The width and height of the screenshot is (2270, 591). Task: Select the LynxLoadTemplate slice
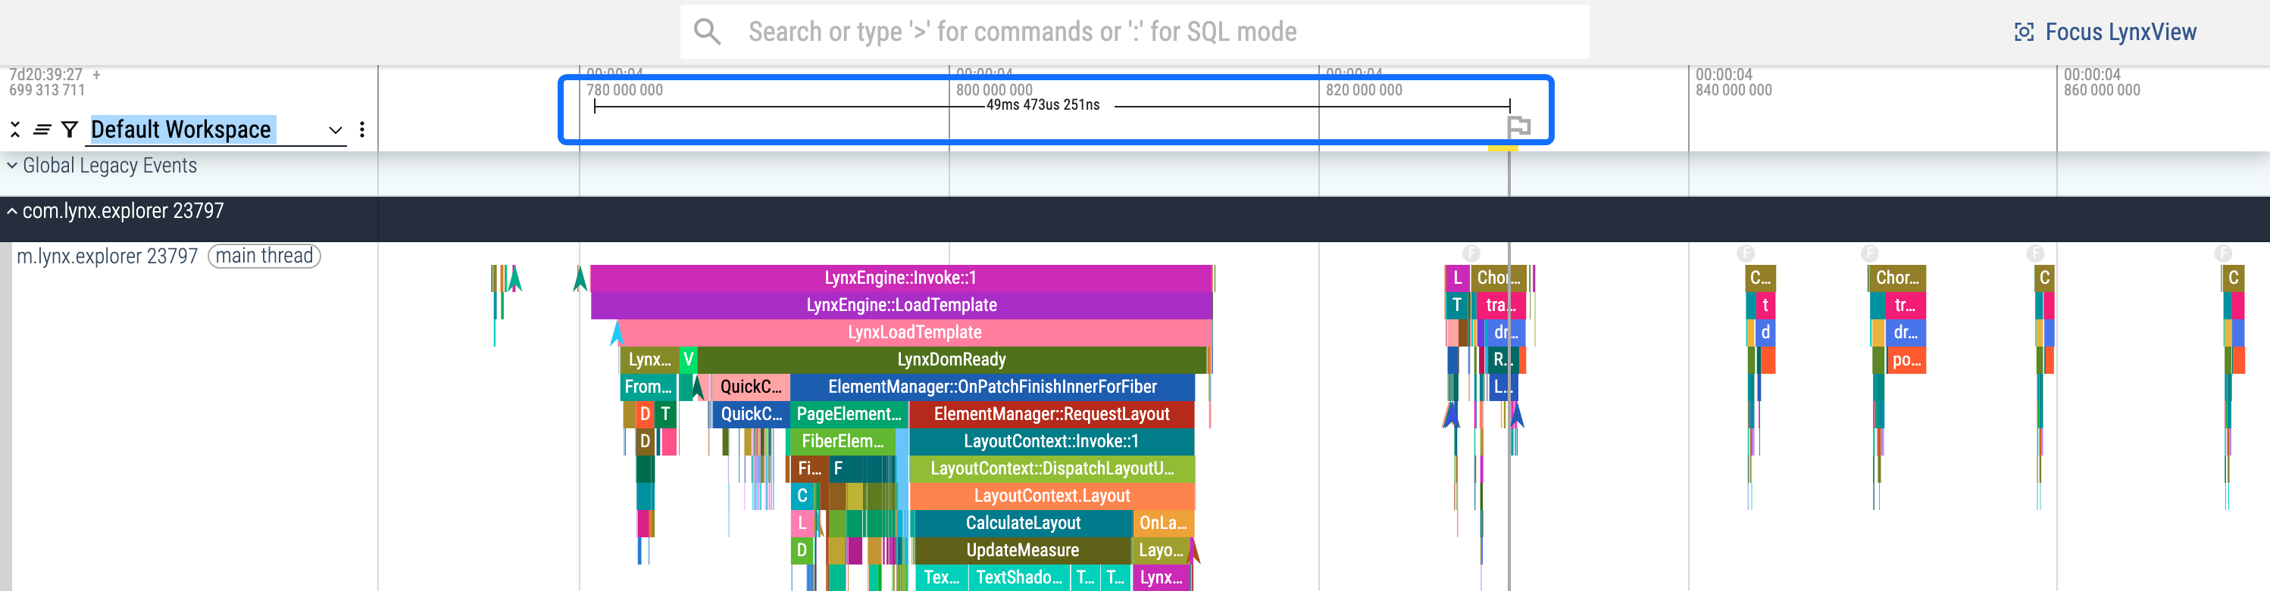(915, 332)
